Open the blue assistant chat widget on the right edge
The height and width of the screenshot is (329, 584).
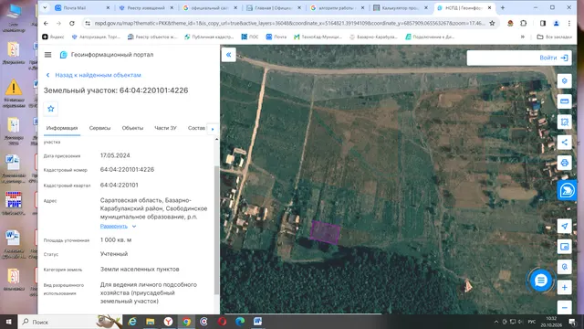(567, 190)
